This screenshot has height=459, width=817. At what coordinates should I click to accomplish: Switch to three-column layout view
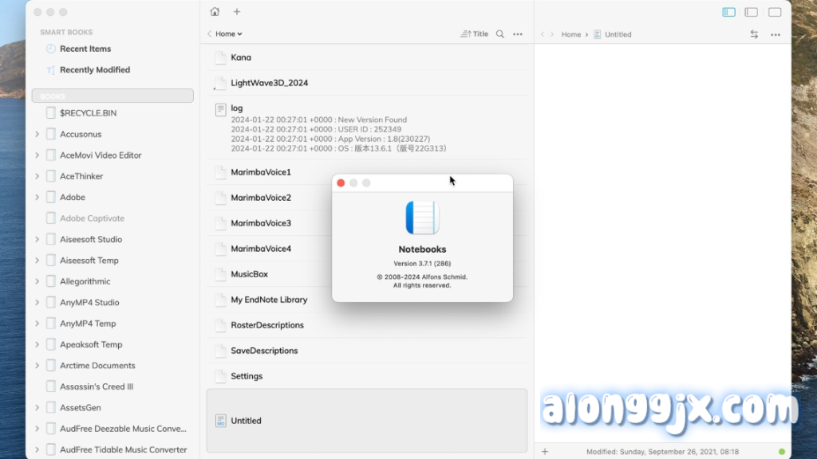[728, 12]
